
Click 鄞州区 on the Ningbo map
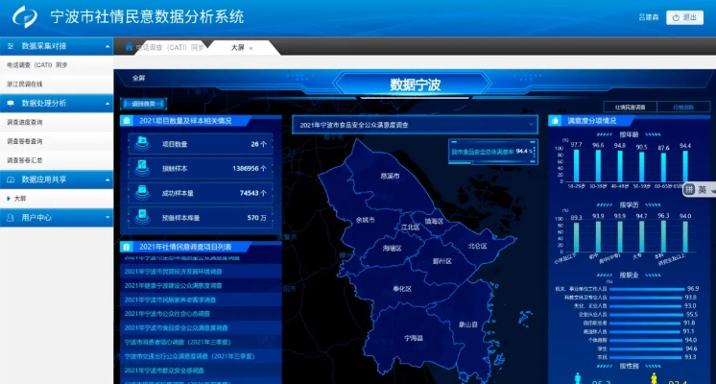pyautogui.click(x=442, y=260)
